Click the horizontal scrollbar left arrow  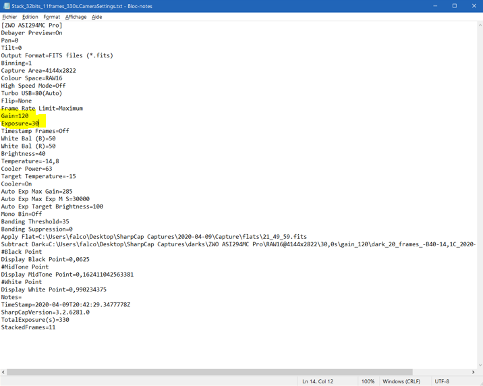tap(3, 372)
